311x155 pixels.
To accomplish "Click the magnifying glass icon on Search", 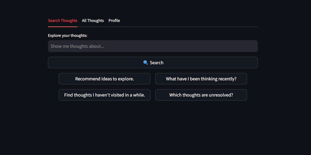I will pyautogui.click(x=146, y=63).
